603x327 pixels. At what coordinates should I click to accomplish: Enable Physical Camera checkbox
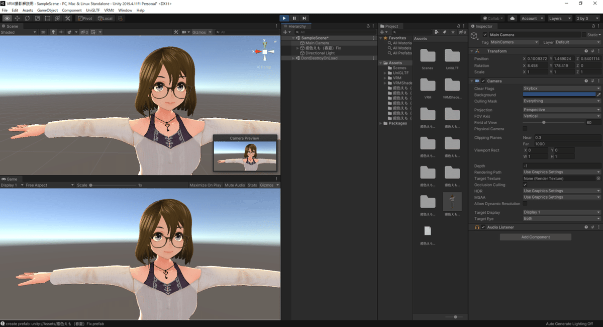coord(525,129)
